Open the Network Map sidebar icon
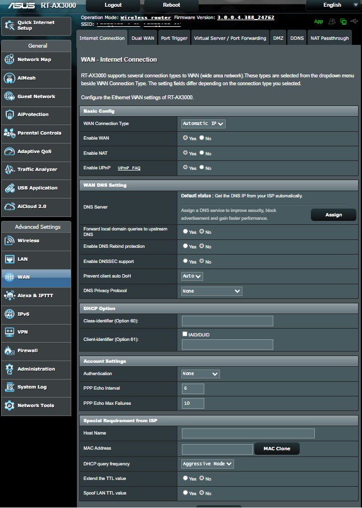362x508 pixels. coord(9,59)
